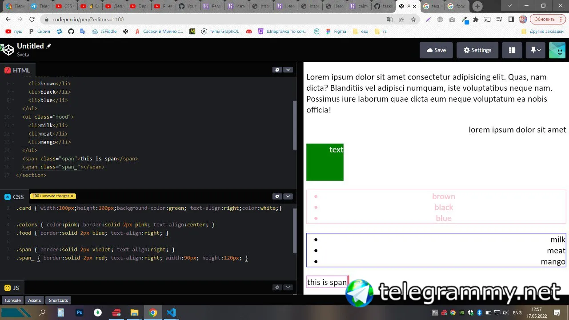Click the Chrome profile avatar
This screenshot has width=569, height=320.
coord(523,20)
